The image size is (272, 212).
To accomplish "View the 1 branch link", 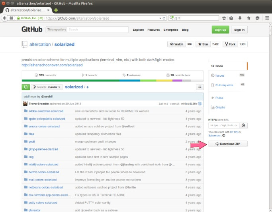I will [x=89, y=75].
